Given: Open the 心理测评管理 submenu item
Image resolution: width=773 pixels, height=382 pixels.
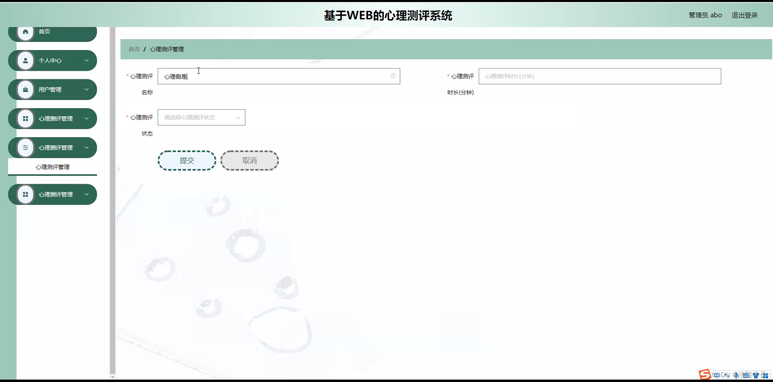Looking at the screenshot, I should (x=52, y=167).
